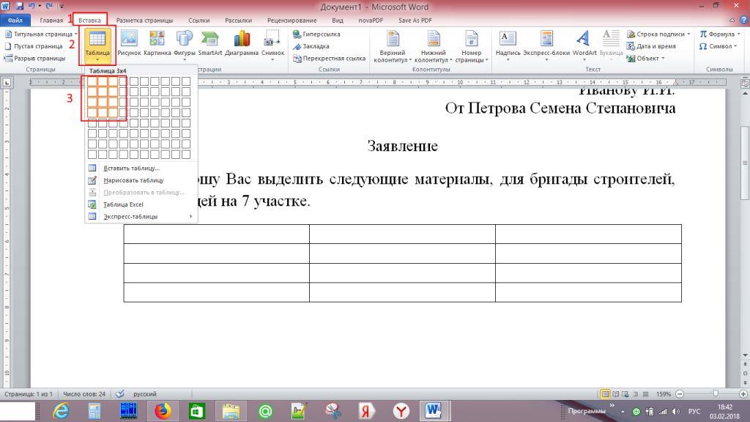Open the Файл tab

[x=15, y=20]
